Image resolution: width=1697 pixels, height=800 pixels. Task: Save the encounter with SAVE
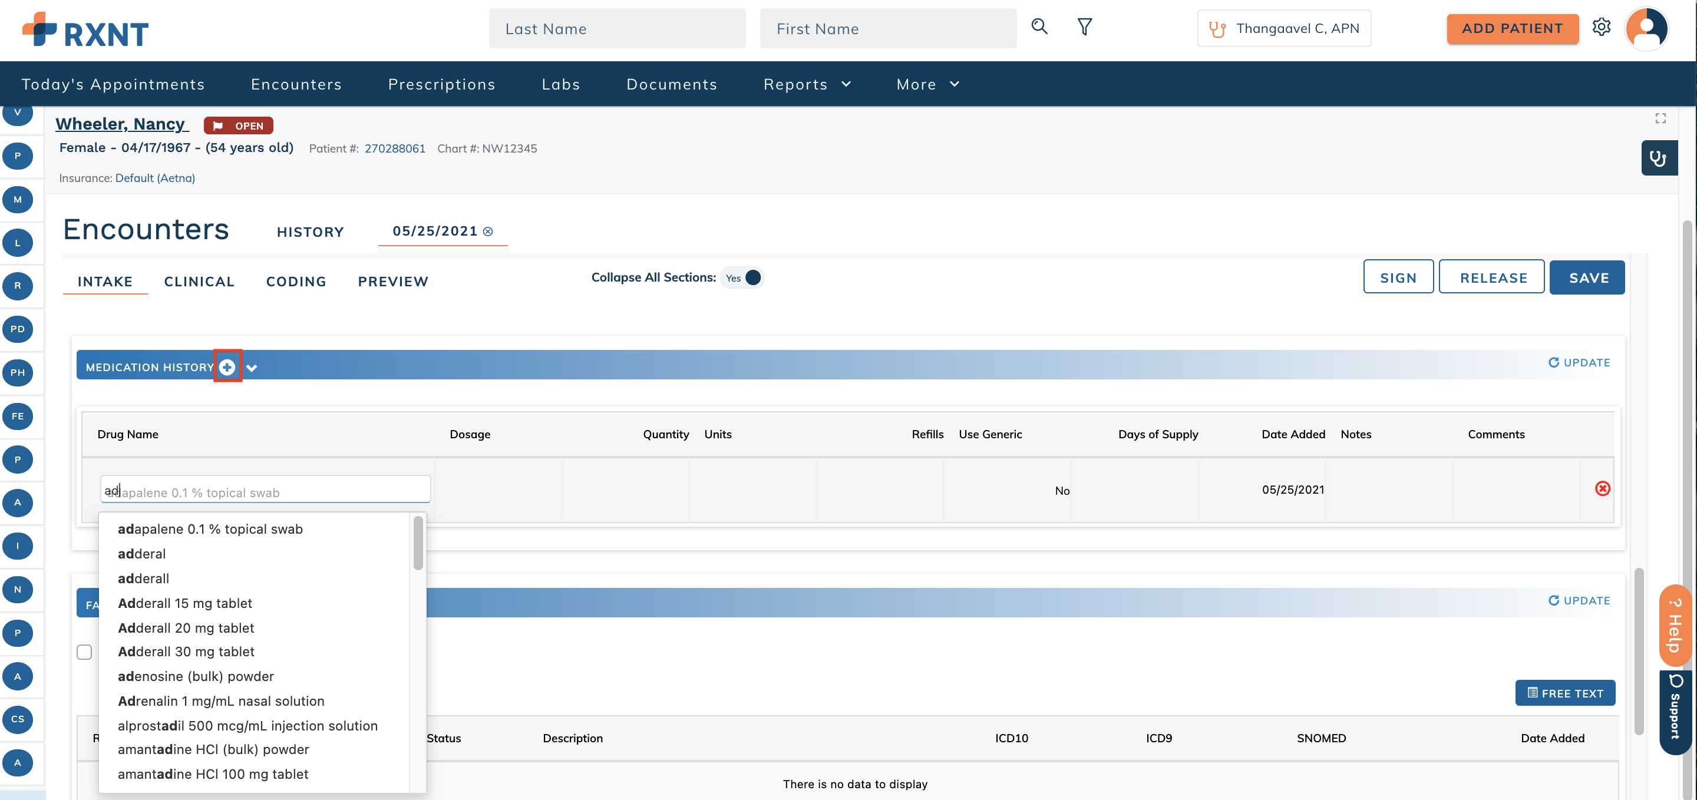coord(1587,277)
